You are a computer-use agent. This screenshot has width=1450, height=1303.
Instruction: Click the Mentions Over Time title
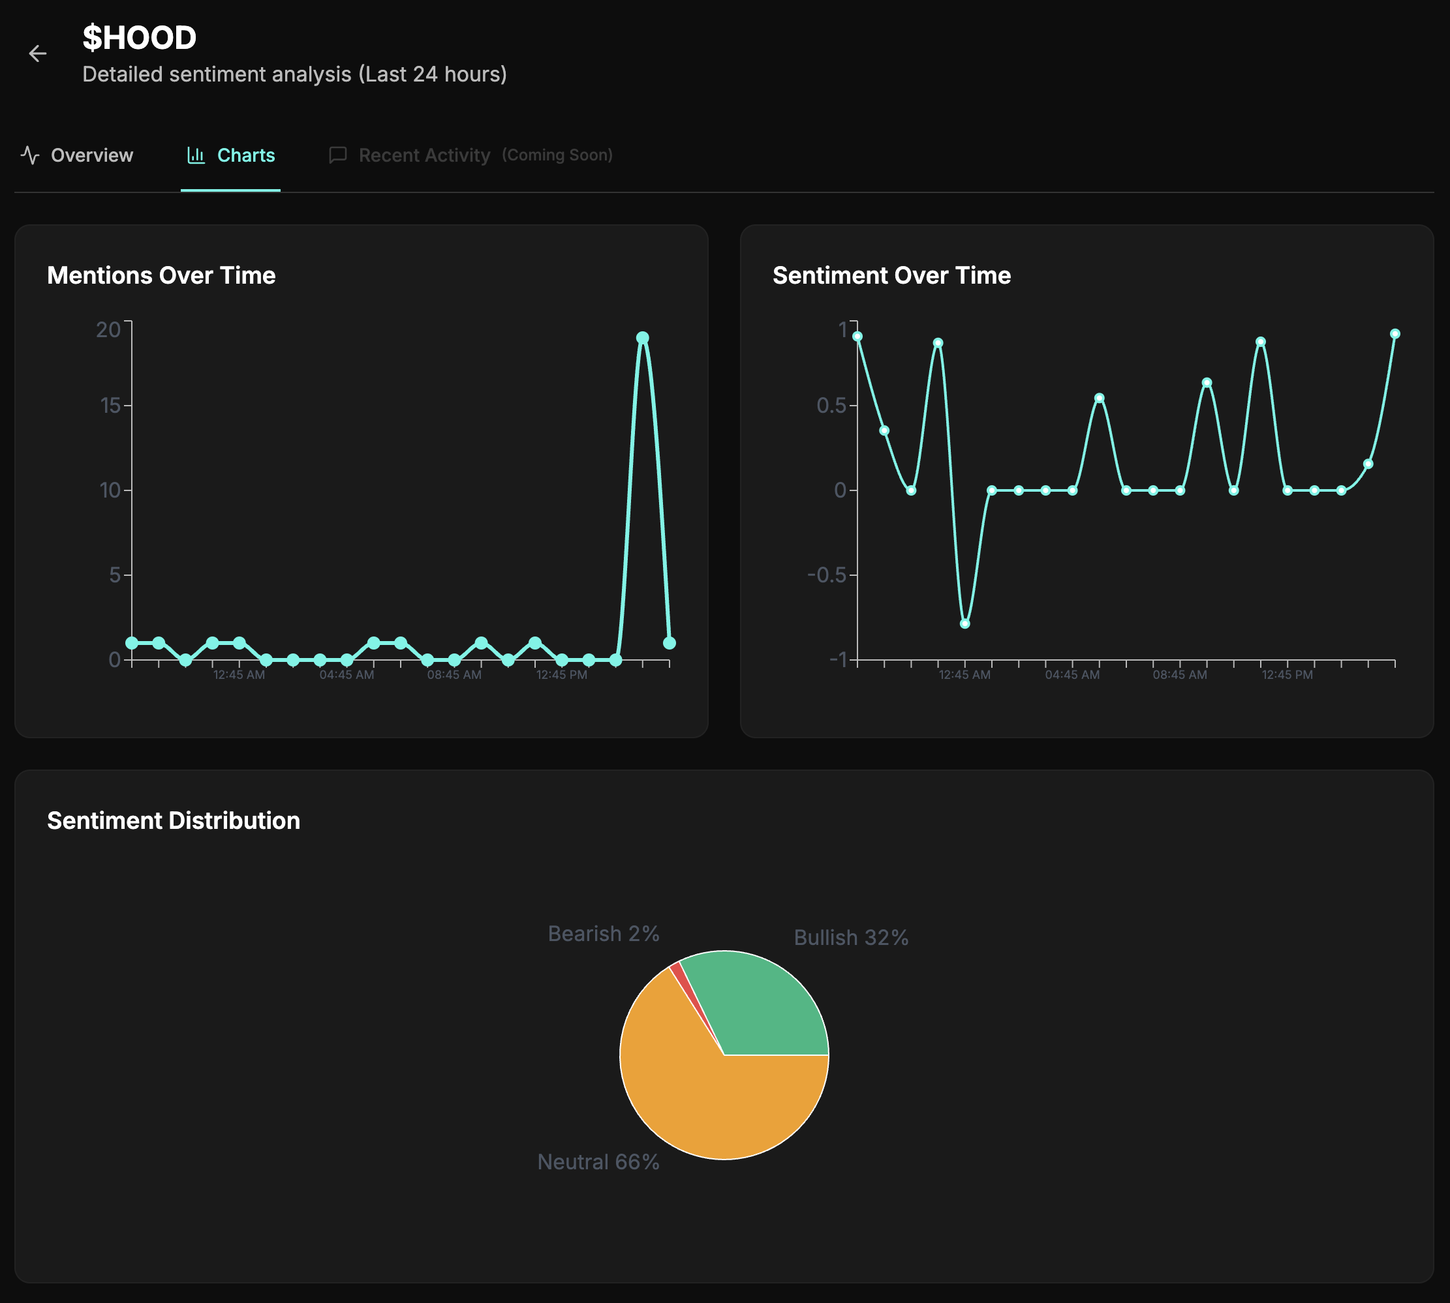pyautogui.click(x=161, y=276)
